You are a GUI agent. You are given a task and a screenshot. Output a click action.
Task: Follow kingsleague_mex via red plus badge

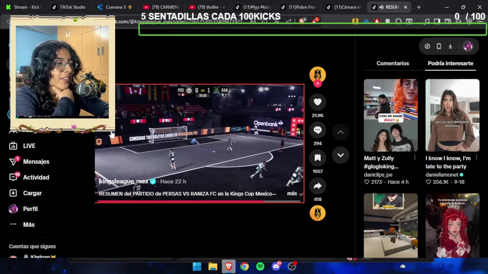point(318,84)
